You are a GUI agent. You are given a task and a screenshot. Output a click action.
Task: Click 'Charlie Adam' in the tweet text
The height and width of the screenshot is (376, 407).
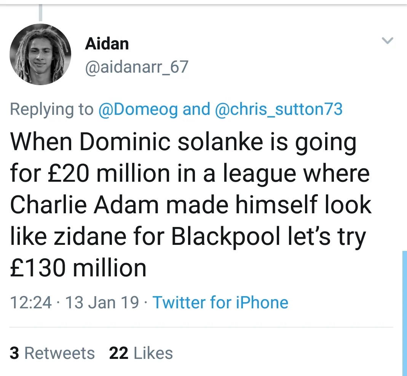point(84,205)
